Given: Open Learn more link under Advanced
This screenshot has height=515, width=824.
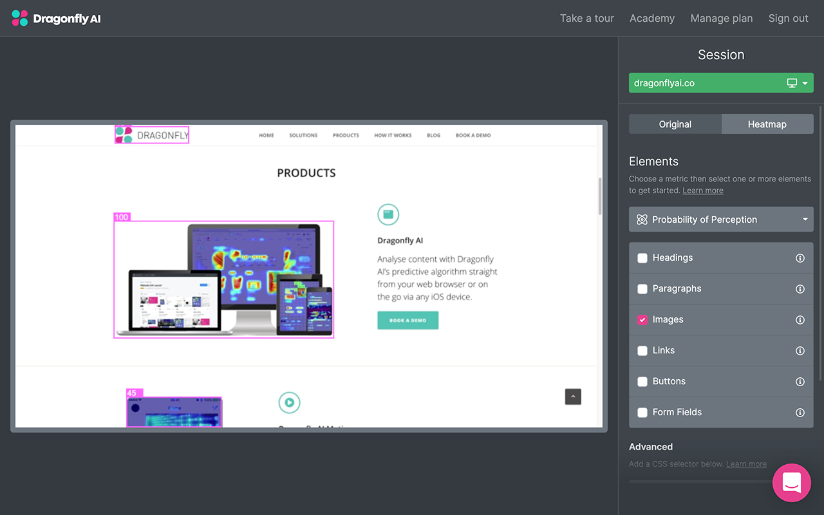Looking at the screenshot, I should click(x=746, y=464).
